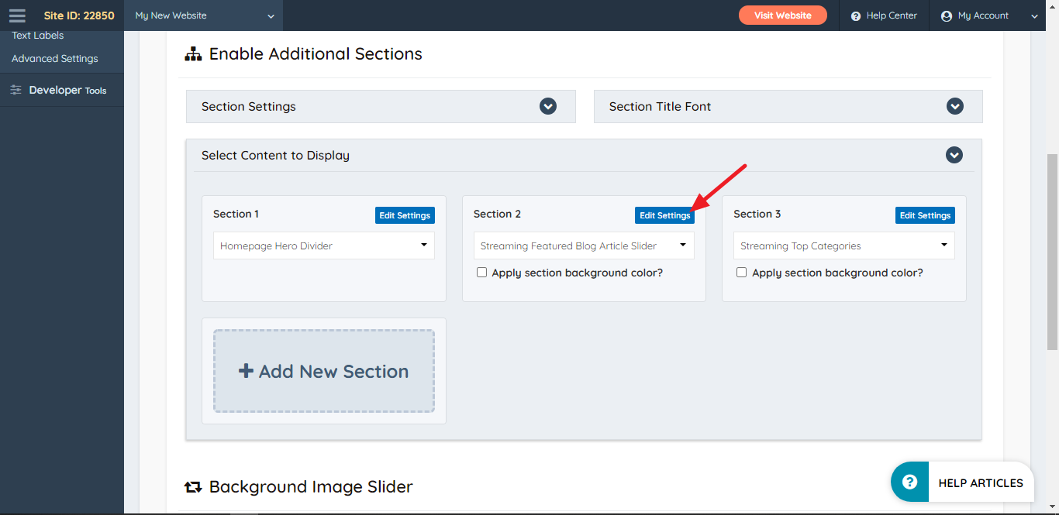
Task: Expand the Section Title Font panel
Action: (955, 106)
